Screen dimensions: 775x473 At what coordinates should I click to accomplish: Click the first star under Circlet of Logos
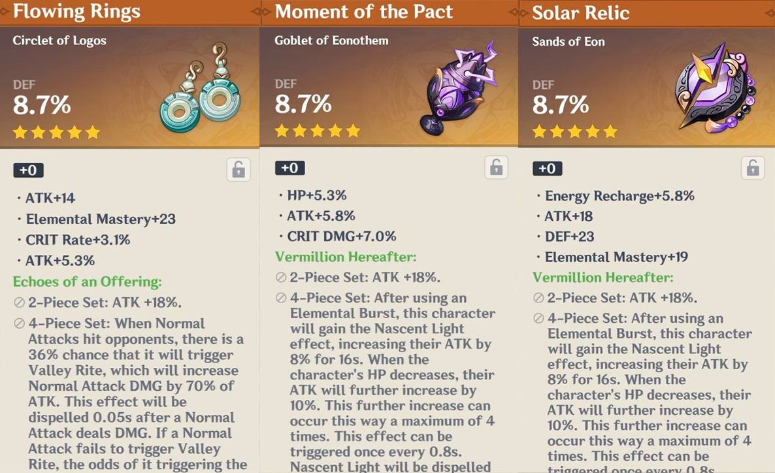[20, 132]
